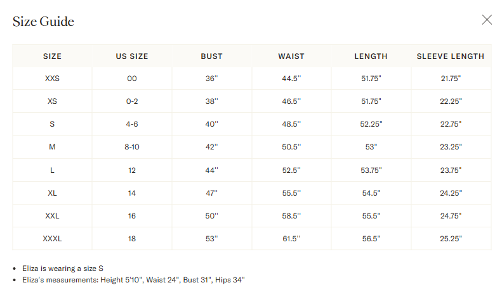Click the "Eliza is wearing a size S" note
Image resolution: width=502 pixels, height=297 pixels.
[x=63, y=269]
